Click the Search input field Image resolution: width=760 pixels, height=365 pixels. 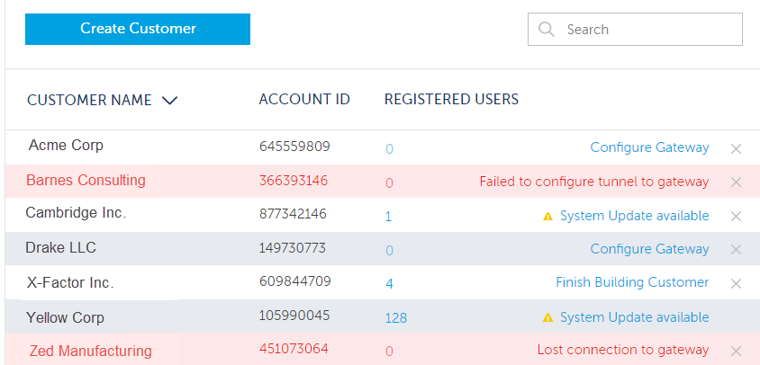tap(648, 29)
